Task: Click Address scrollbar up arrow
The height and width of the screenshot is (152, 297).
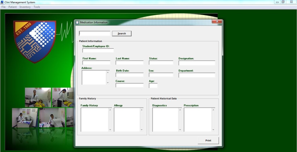Action: pyautogui.click(x=108, y=72)
